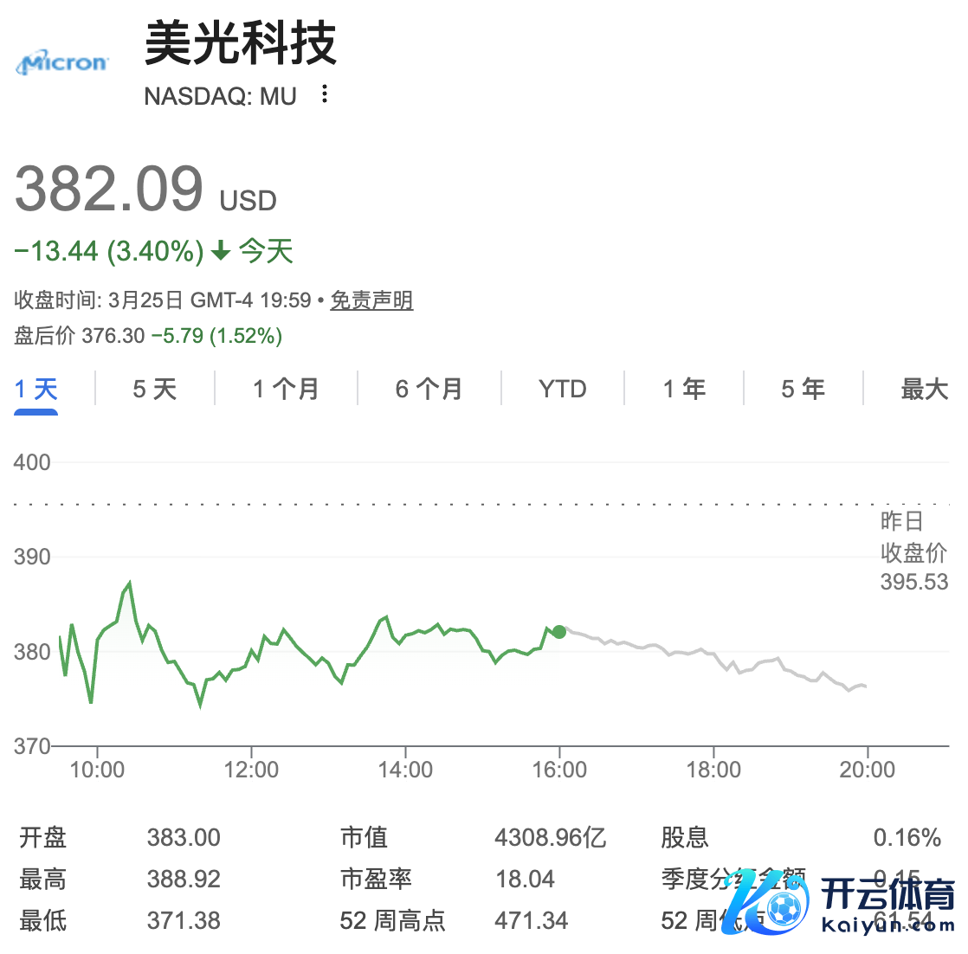Click the 52 周高点 value 471.34
This screenshot has width=968, height=954.
pyautogui.click(x=532, y=920)
